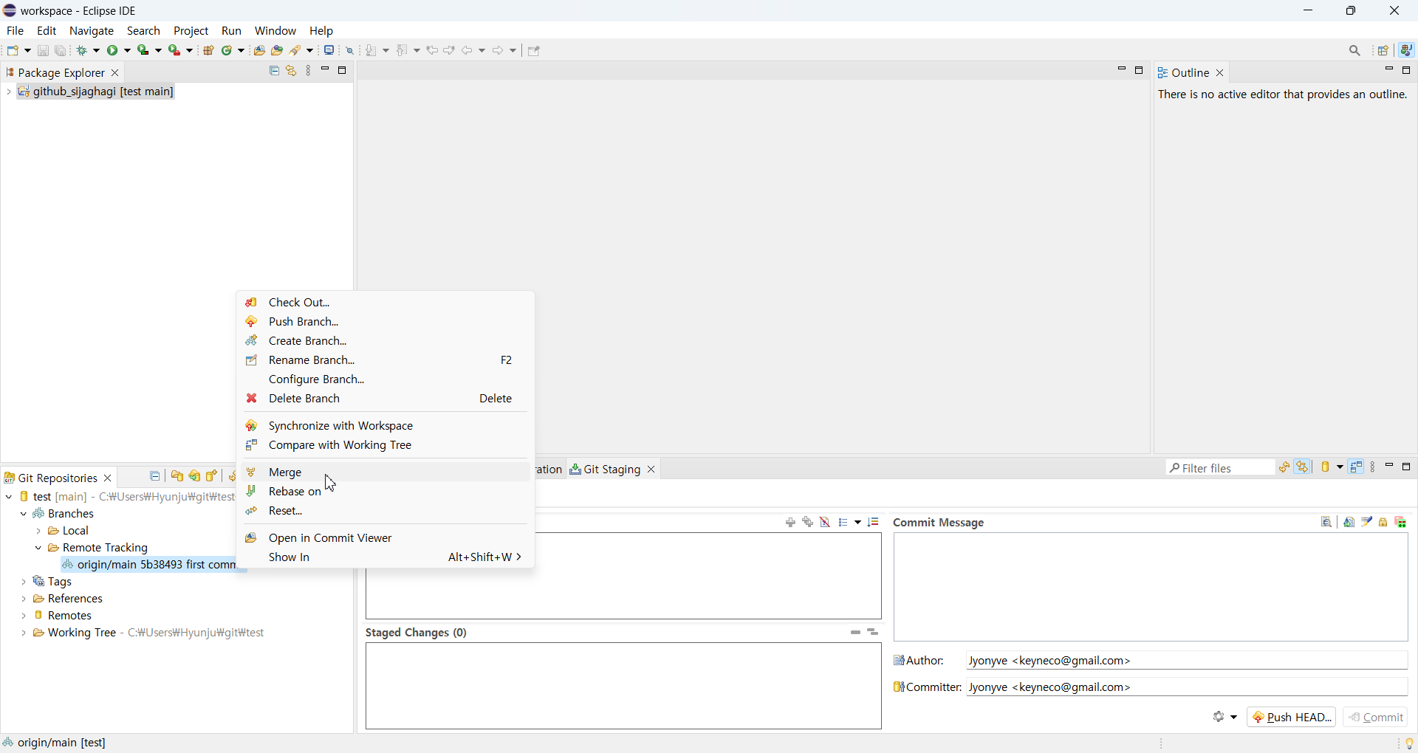Expand the Local branches folder
Screen dimensions: 1418x753
(x=38, y=531)
